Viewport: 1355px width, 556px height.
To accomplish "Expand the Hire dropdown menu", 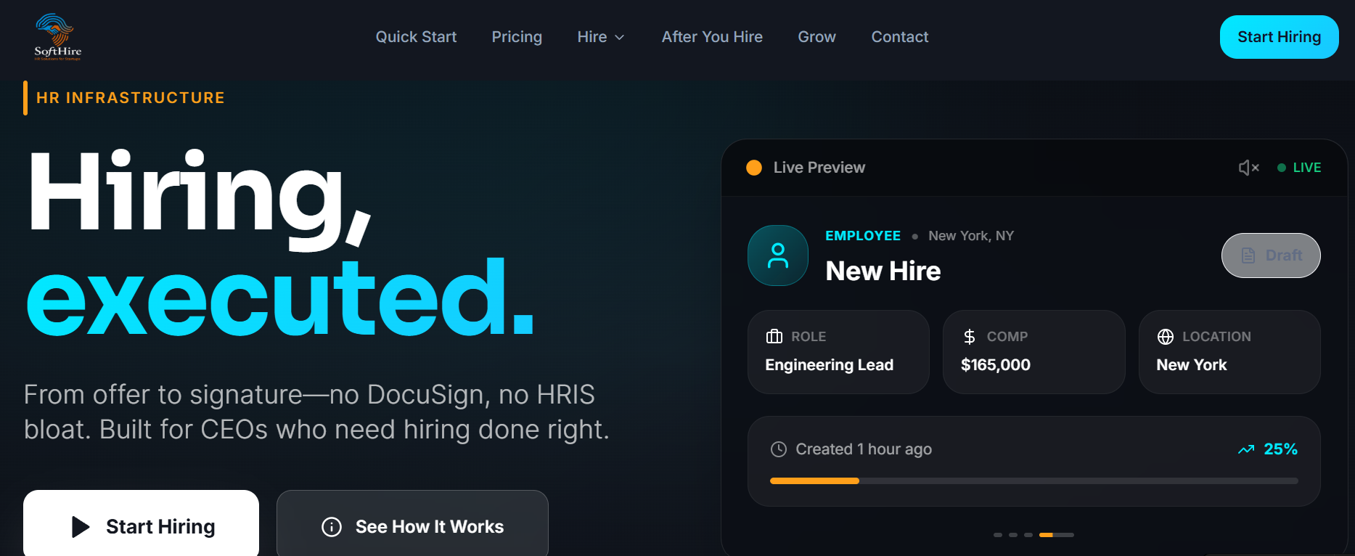I will pyautogui.click(x=592, y=37).
